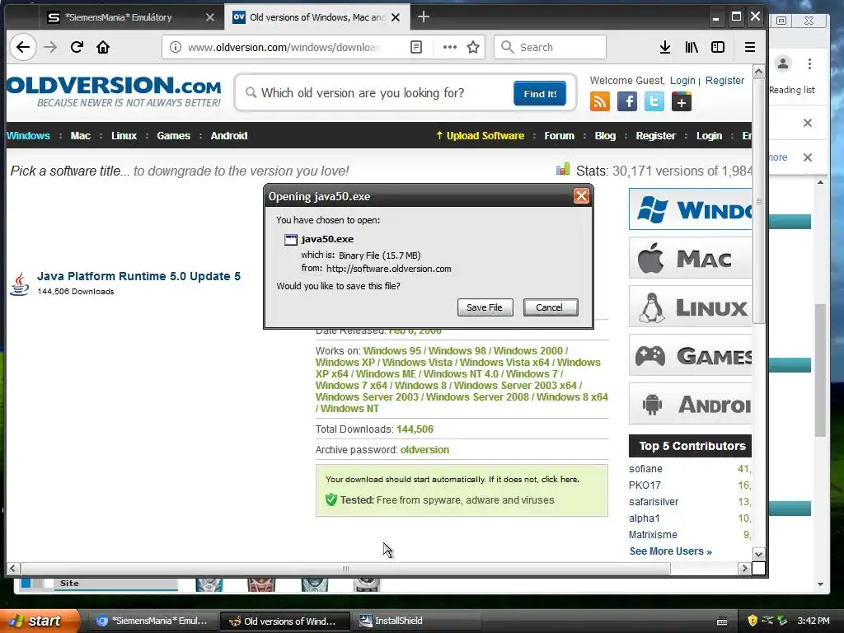844x633 pixels.
Task: Click the Save File button
Action: (485, 307)
